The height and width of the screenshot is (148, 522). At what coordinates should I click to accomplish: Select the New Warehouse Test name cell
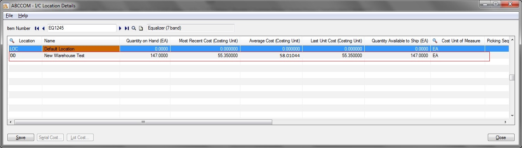click(81, 56)
